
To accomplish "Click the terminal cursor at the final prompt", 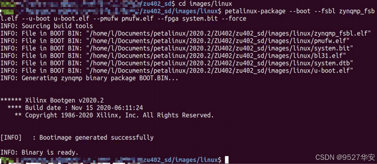I will tap(227, 159).
